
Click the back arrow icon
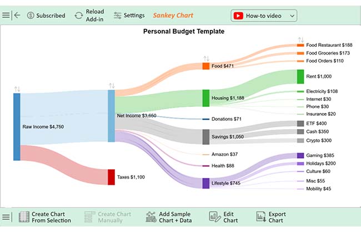tap(17, 16)
